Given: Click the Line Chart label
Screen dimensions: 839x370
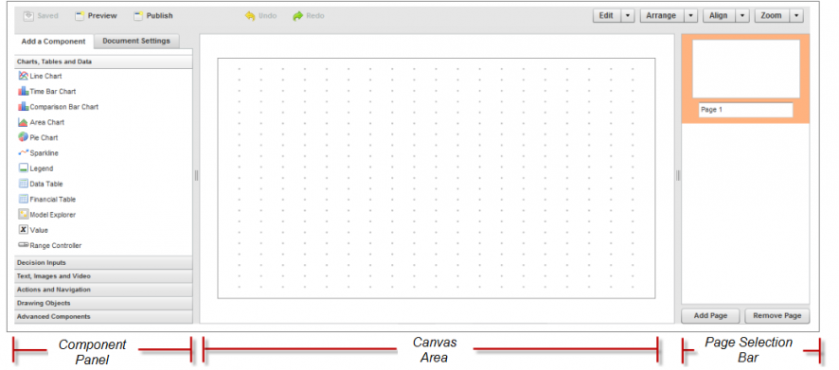Looking at the screenshot, I should coord(46,77).
